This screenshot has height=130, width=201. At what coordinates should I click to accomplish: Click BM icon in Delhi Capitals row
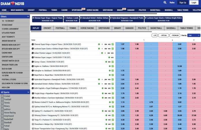106,88
